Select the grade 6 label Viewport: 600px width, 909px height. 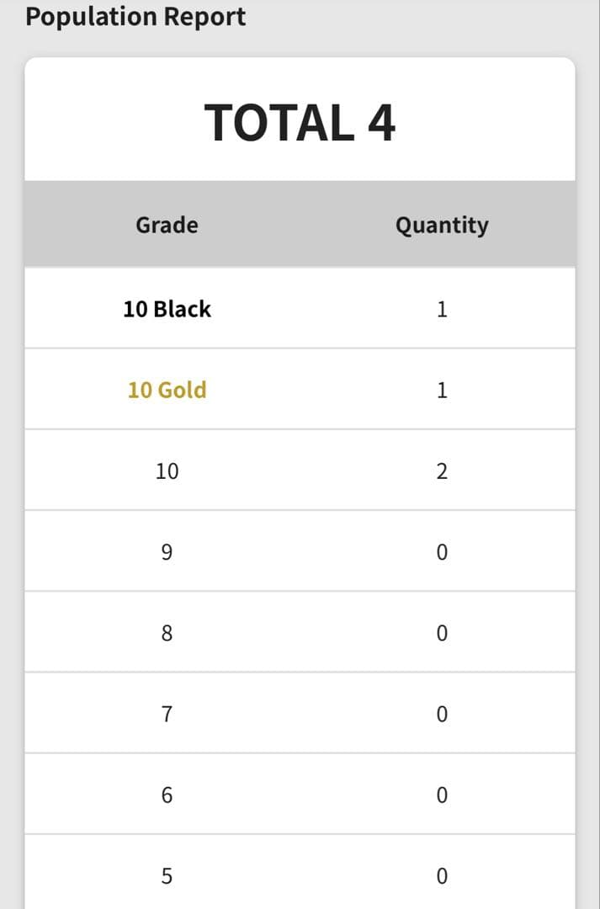[167, 795]
